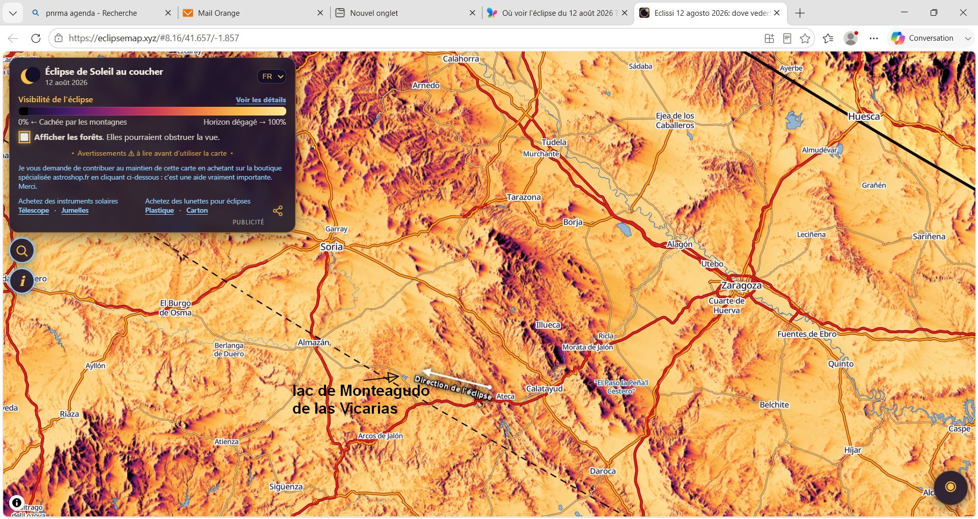
Task: Click the locate-me target button
Action: pos(950,487)
